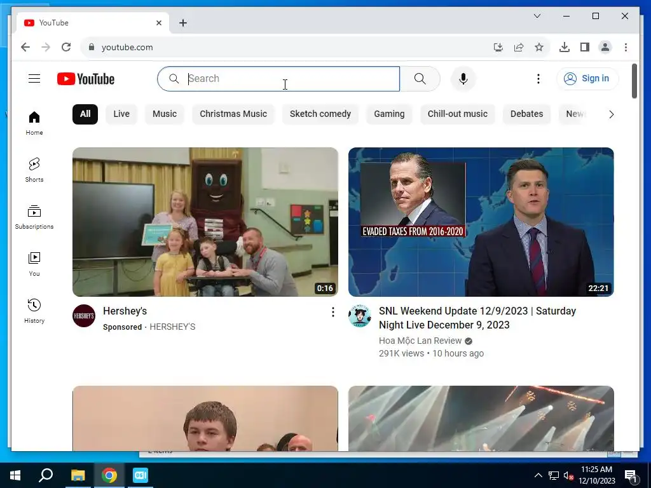Click the Sign in button

coord(587,78)
